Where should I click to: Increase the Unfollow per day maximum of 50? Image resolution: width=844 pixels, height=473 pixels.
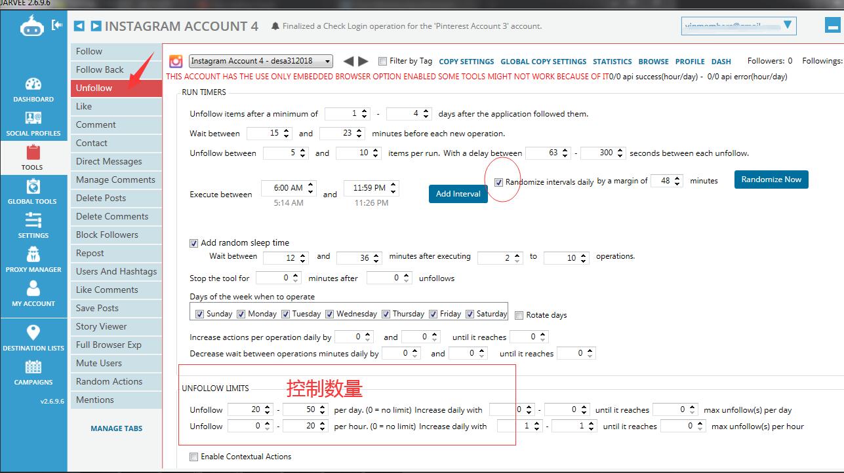[x=323, y=406]
